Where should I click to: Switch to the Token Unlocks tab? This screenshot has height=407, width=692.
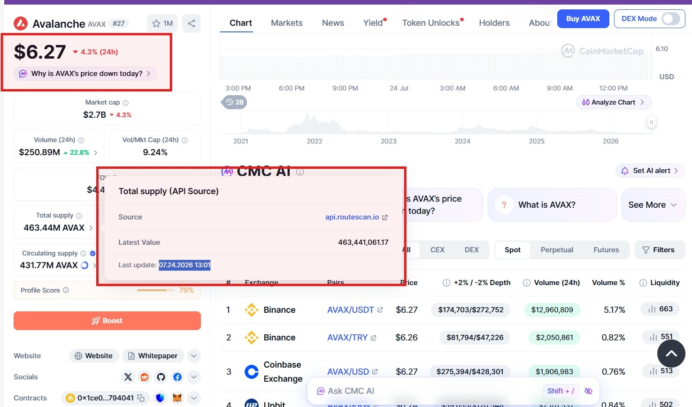(432, 23)
